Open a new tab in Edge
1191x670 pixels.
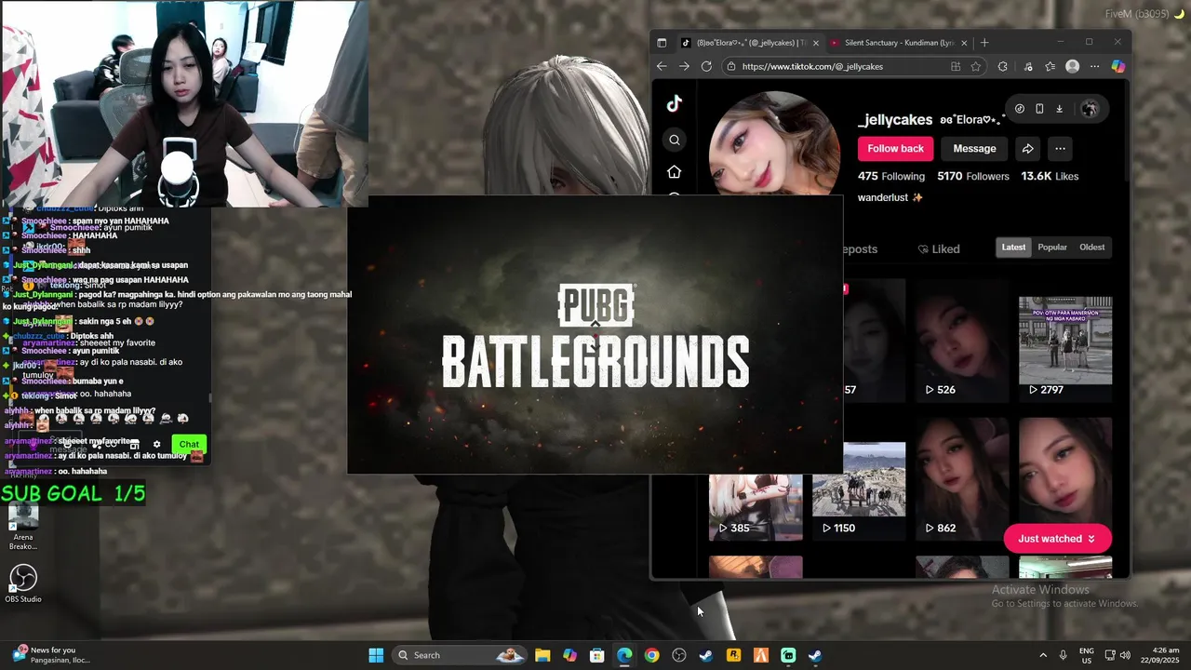[x=984, y=43]
